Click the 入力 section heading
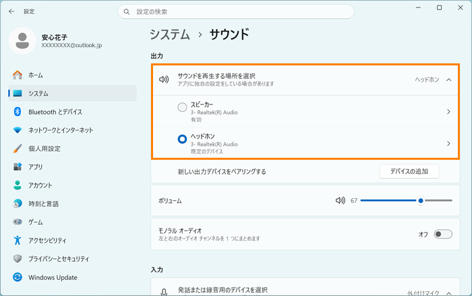The width and height of the screenshot is (472, 296). 157,270
